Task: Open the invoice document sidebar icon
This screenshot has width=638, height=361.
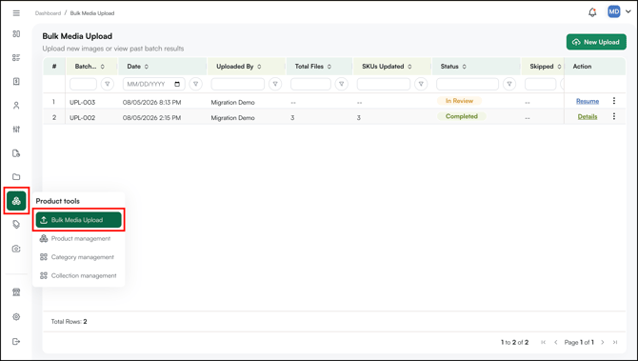Action: [16, 81]
